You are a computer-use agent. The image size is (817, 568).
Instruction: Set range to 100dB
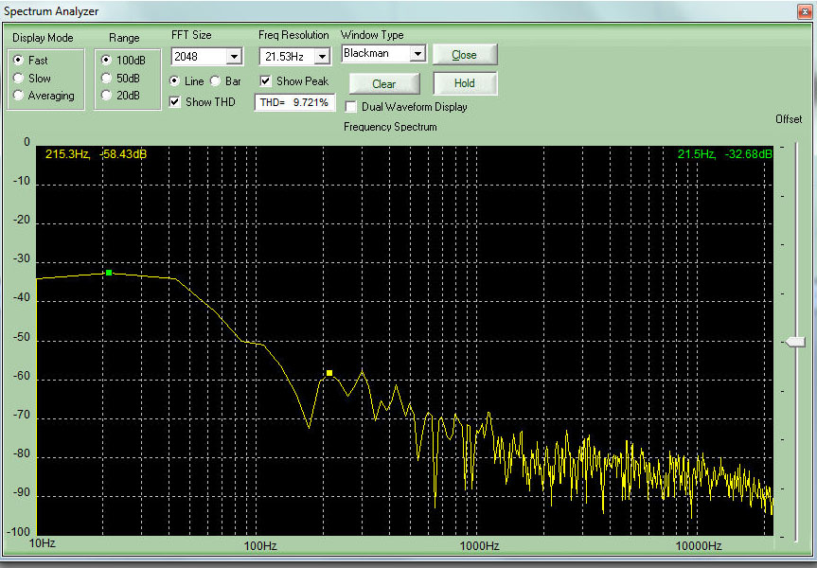click(x=106, y=60)
